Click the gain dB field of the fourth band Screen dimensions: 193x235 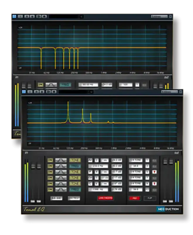(117, 178)
